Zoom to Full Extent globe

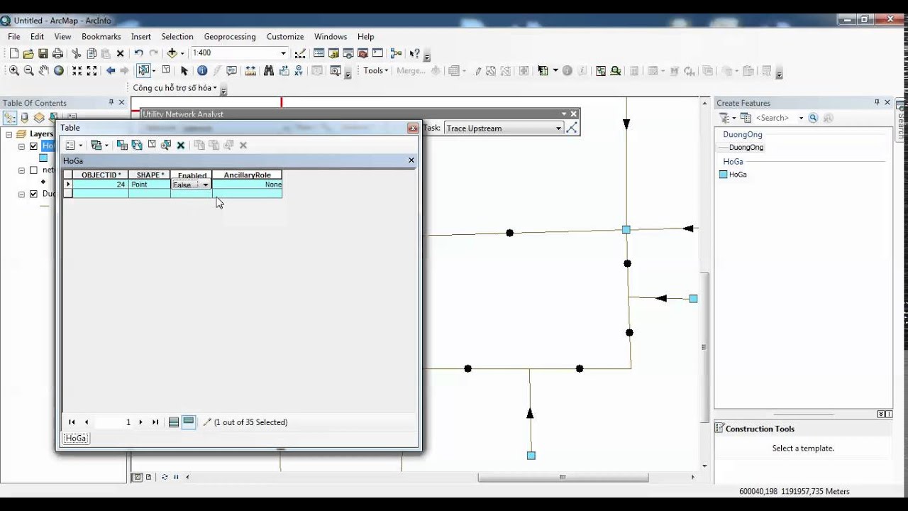point(59,70)
